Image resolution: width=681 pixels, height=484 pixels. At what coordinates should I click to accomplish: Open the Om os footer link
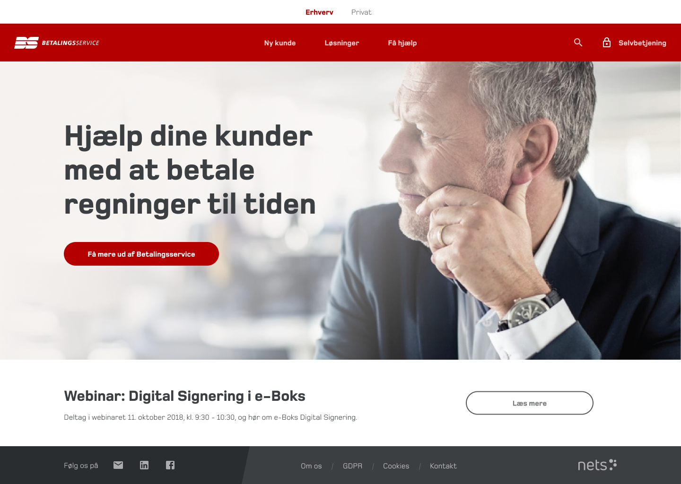click(311, 466)
